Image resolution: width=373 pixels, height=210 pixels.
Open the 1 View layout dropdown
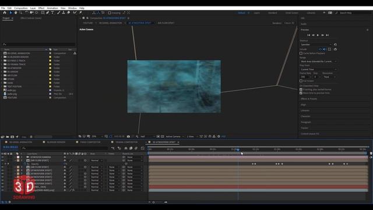(x=192, y=136)
